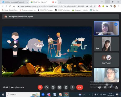Show the participants people panel

105,87
